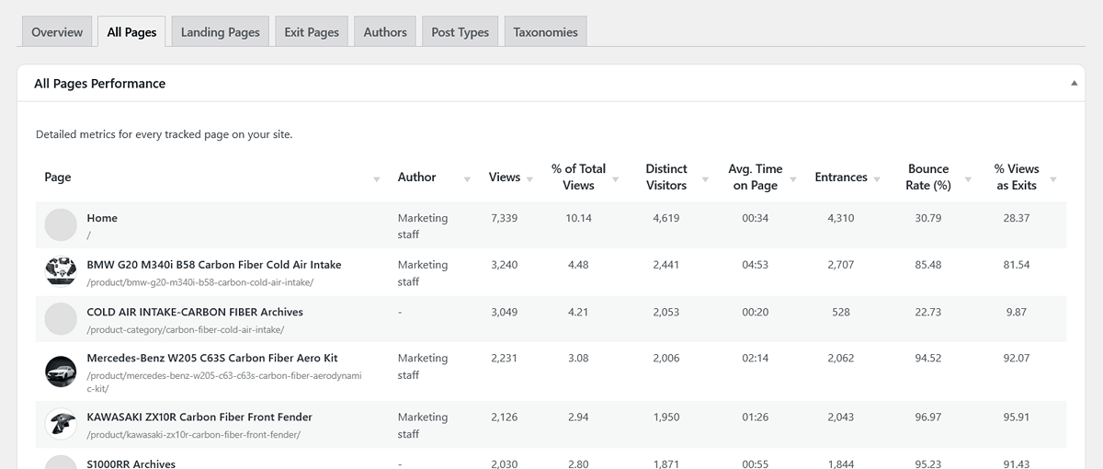
Task: Click the Author column header label
Action: coord(417,177)
